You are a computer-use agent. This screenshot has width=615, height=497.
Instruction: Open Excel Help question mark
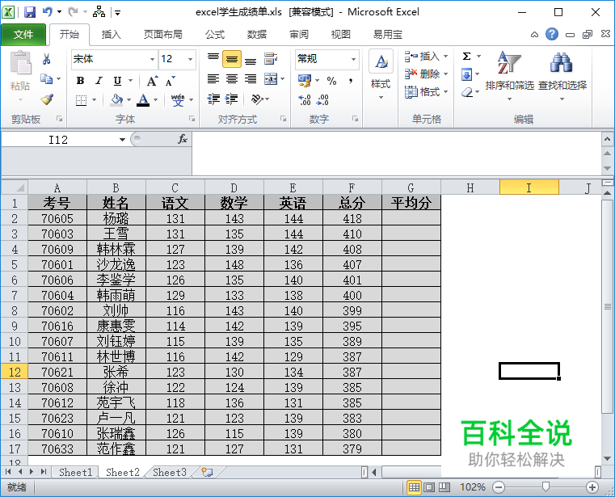[551, 34]
